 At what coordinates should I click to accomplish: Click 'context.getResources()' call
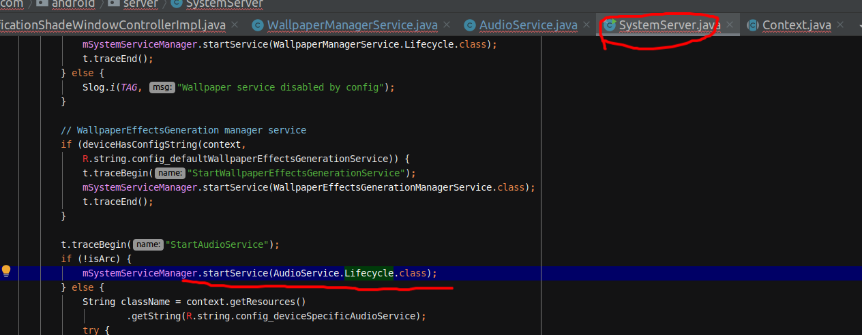[x=246, y=302]
